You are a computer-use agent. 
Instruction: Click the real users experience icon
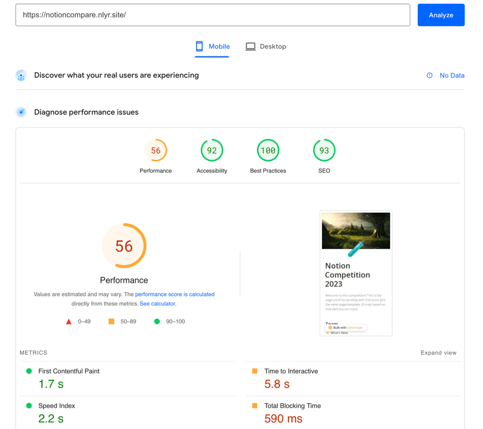click(x=21, y=75)
